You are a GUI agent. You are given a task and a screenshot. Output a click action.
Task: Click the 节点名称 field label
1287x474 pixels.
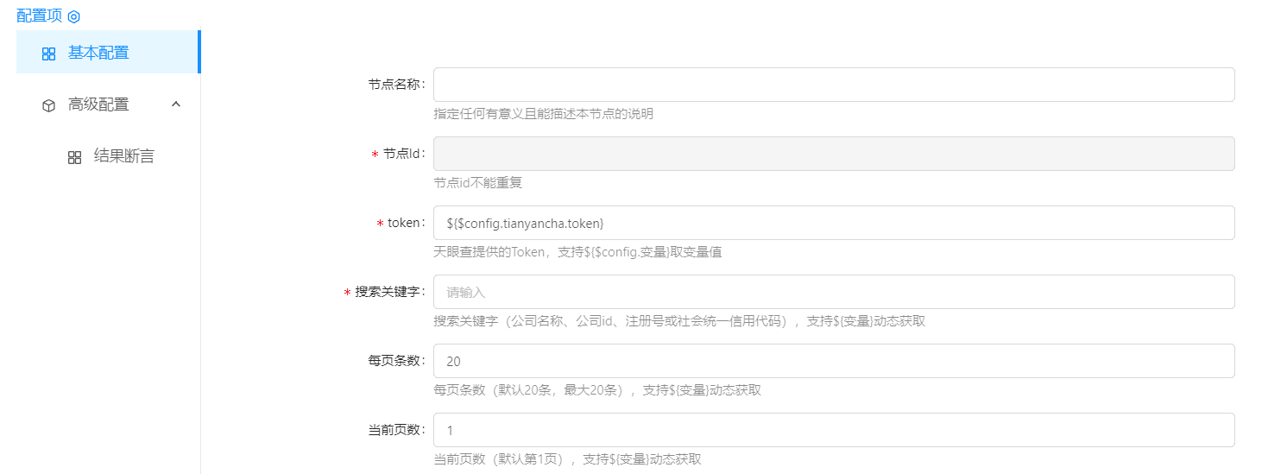pyautogui.click(x=395, y=85)
